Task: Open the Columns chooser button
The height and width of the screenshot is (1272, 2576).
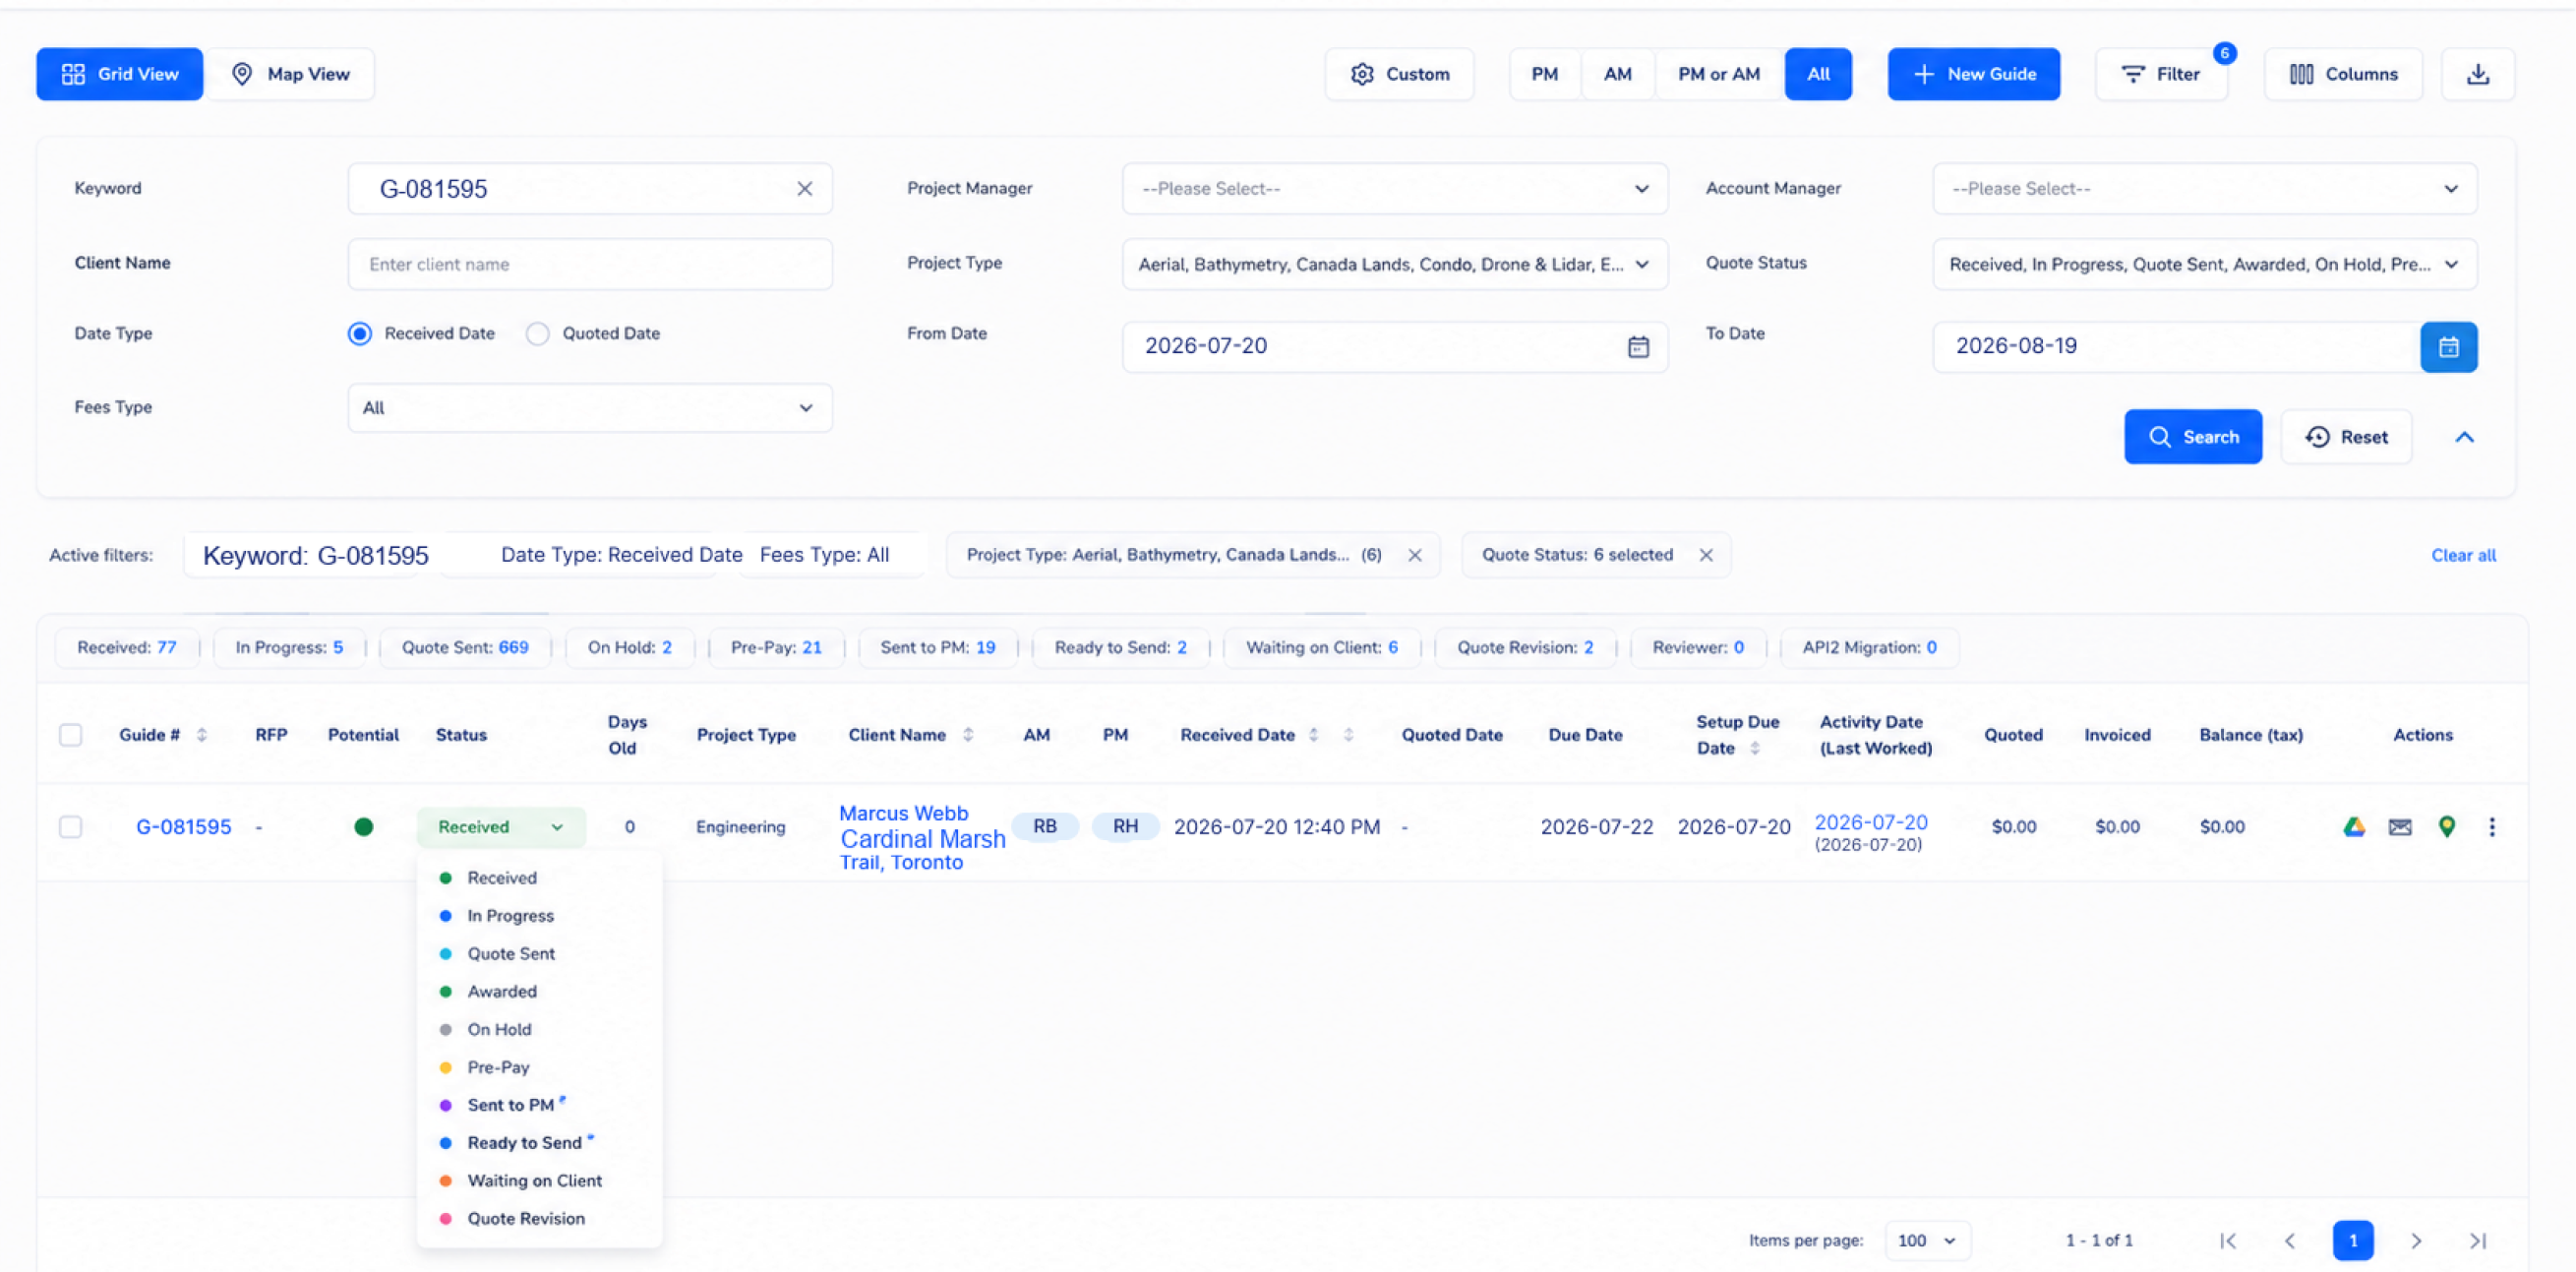Action: tap(2343, 74)
